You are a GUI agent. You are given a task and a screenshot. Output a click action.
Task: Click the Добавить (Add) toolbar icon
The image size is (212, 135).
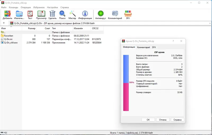pyautogui.click(x=7, y=14)
